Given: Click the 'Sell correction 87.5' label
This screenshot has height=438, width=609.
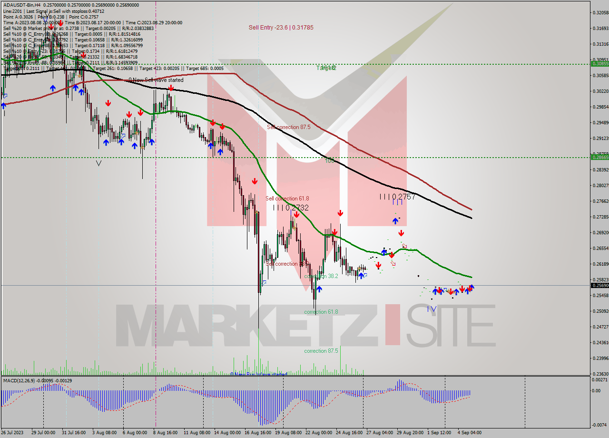Looking at the screenshot, I should (289, 127).
